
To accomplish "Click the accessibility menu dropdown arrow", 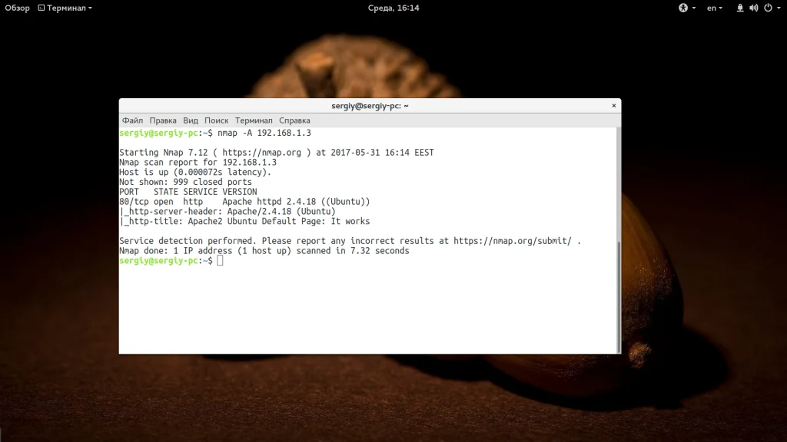I will (694, 8).
